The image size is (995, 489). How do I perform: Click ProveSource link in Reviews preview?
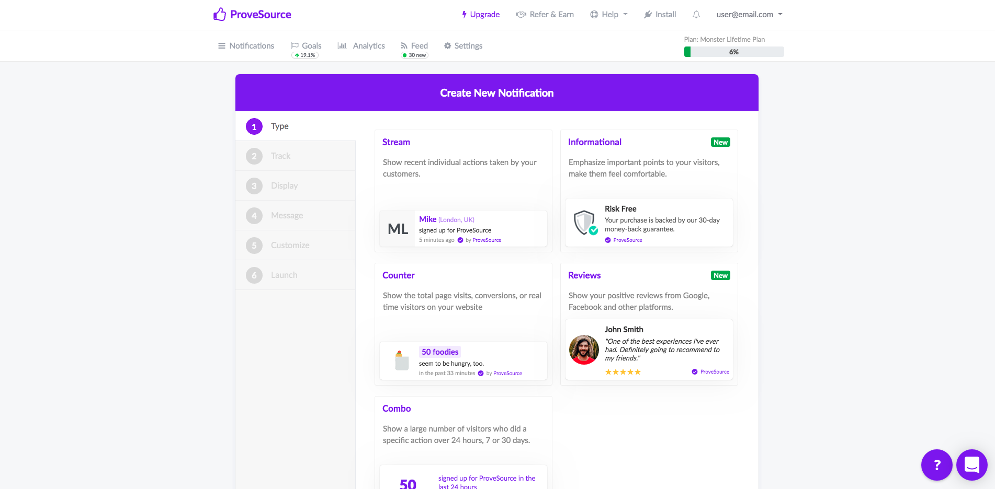[715, 372]
